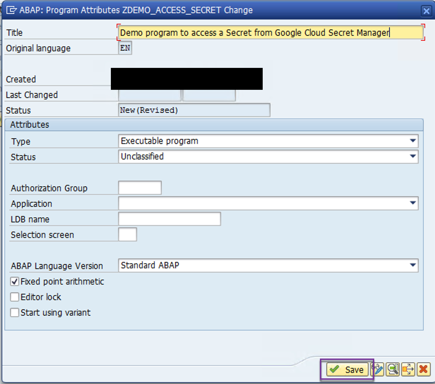Click the orange branching arrows icon
Screen dimensions: 435x384
408,370
